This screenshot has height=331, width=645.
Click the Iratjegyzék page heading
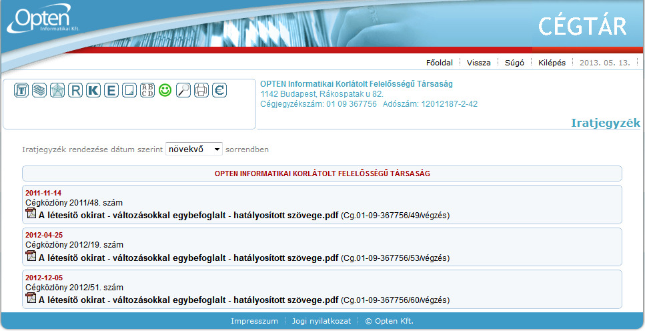click(x=606, y=123)
